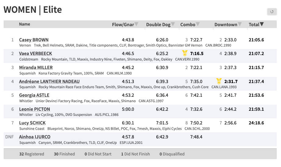Sort by Total column arrow
This screenshot has width=281, height=167.
(x=262, y=24)
